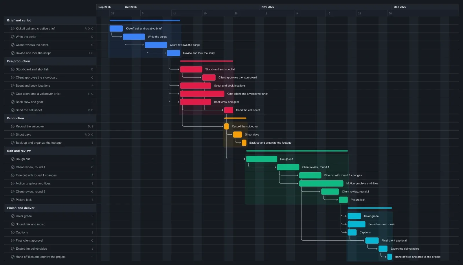Mark Write the script check circle

pos(13,37)
